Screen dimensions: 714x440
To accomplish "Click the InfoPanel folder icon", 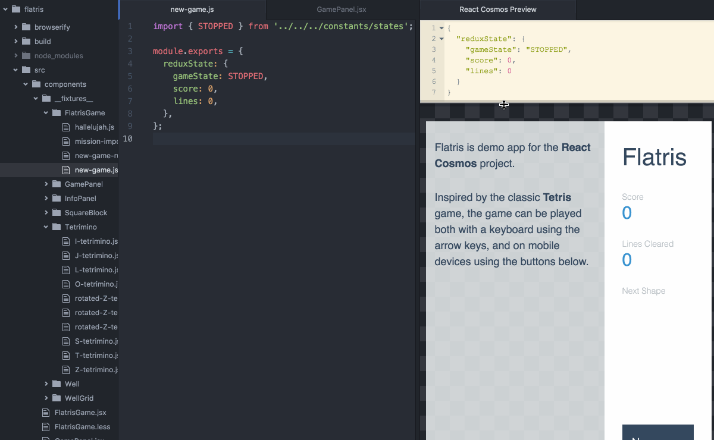I will [56, 199].
